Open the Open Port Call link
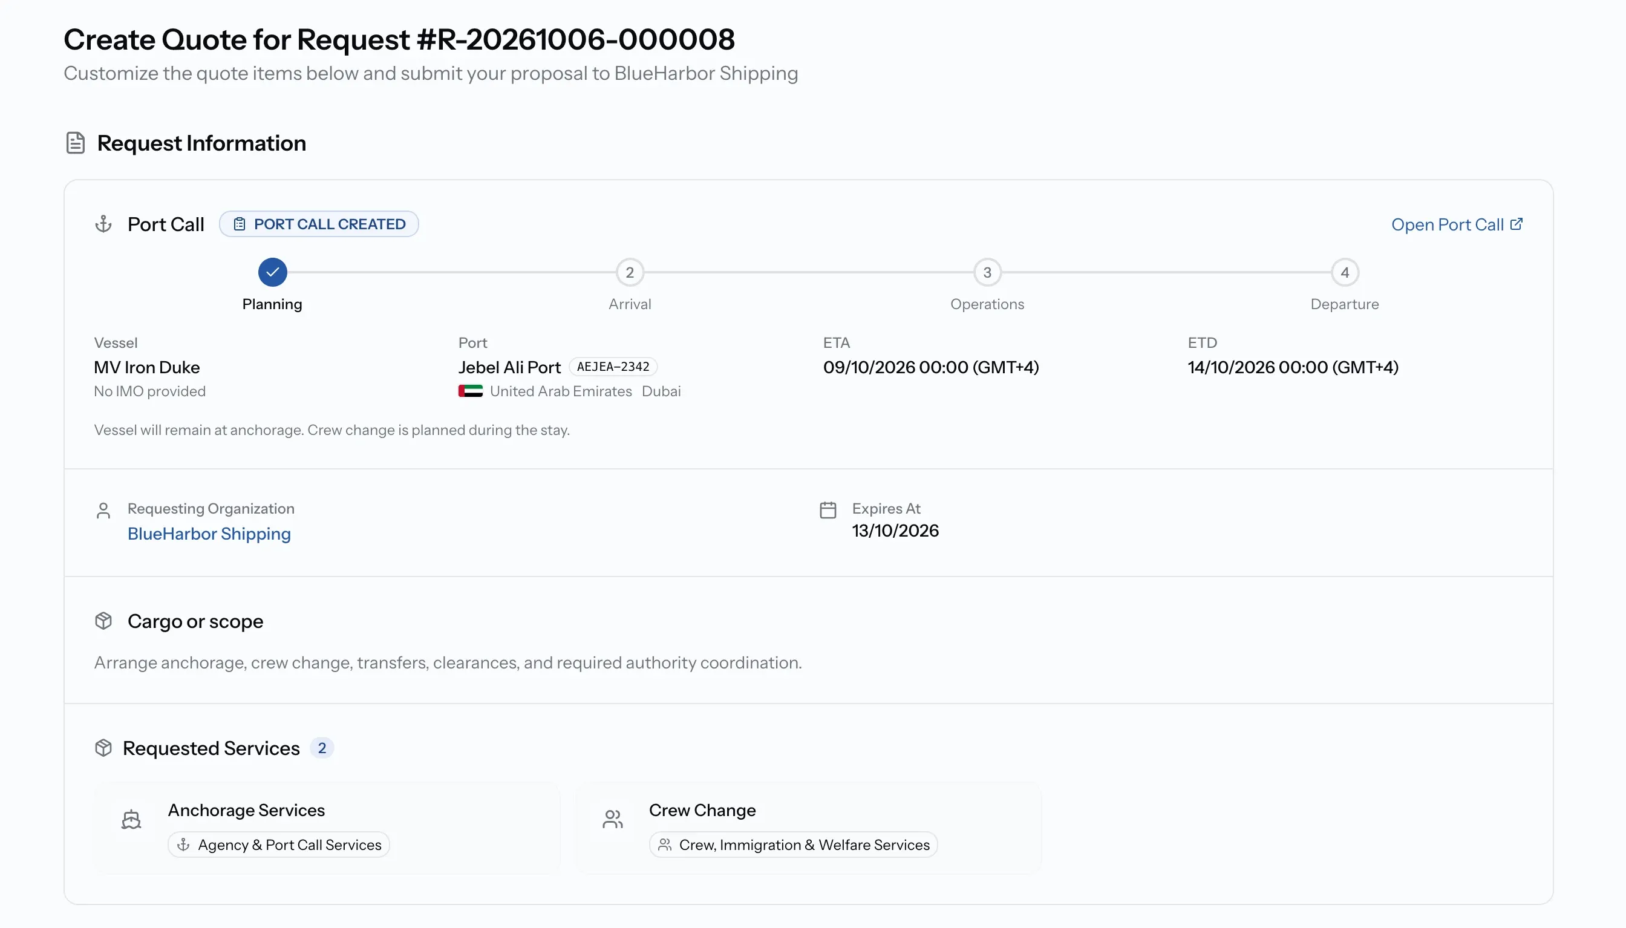 tap(1457, 224)
